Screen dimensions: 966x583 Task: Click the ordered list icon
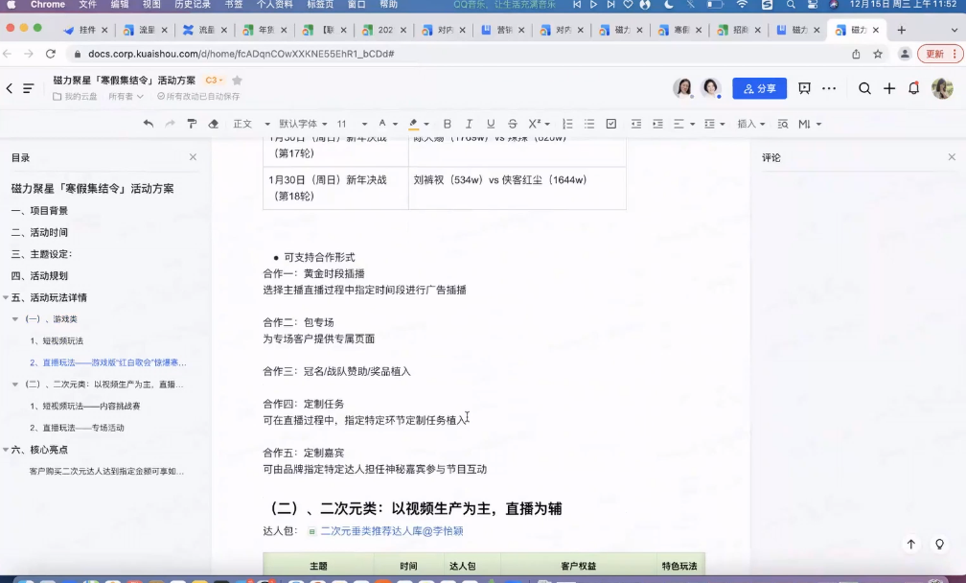point(568,124)
